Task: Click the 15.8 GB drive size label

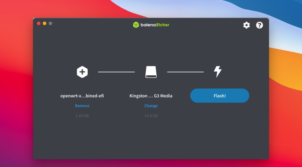Action: [x=151, y=116]
